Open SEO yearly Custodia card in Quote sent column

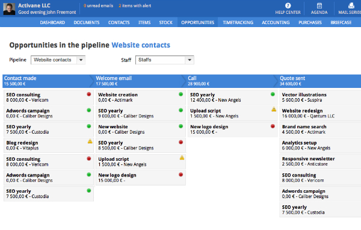pyautogui.click(x=320, y=210)
